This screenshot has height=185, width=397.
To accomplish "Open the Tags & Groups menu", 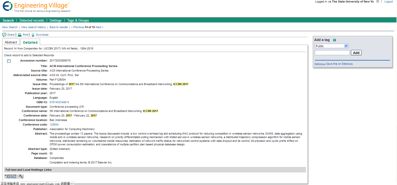I will (x=78, y=20).
